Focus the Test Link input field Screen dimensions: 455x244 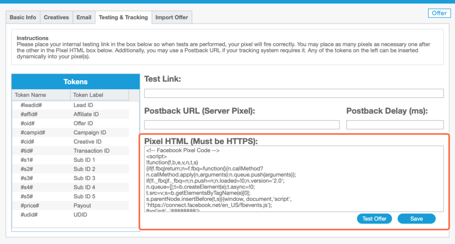coord(294,93)
